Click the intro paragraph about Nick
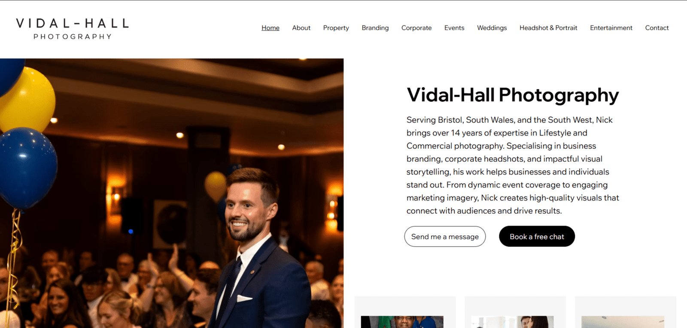 tap(513, 165)
